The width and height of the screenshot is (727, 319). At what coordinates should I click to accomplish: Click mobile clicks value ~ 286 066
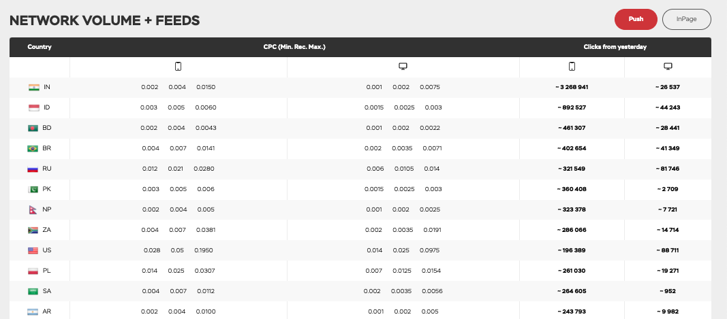(x=572, y=230)
